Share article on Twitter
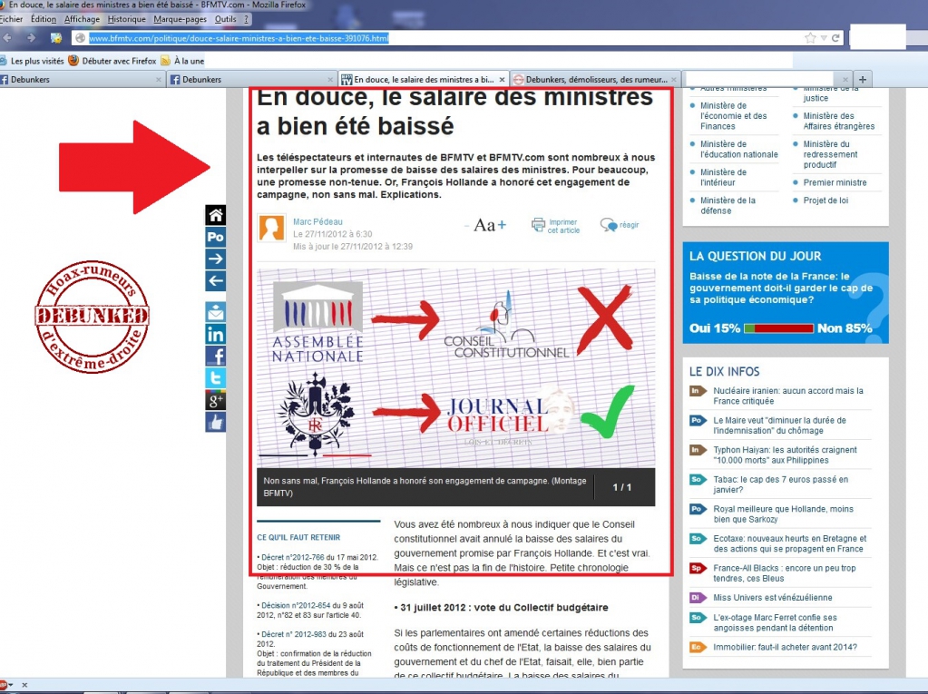This screenshot has height=694, width=928. (x=215, y=378)
